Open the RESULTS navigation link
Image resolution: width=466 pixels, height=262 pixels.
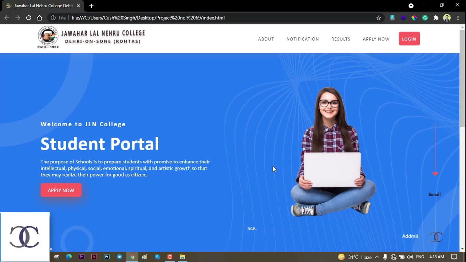341,39
